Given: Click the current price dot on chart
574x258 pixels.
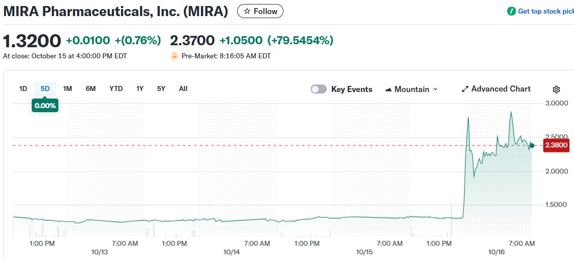Looking at the screenshot, I should pos(532,145).
